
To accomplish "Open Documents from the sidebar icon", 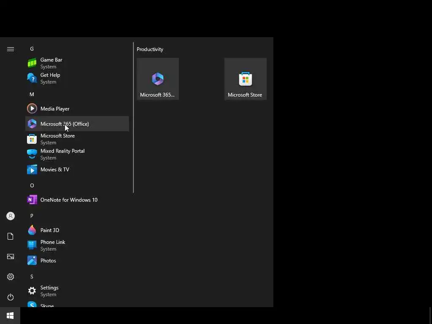I will 11,236.
